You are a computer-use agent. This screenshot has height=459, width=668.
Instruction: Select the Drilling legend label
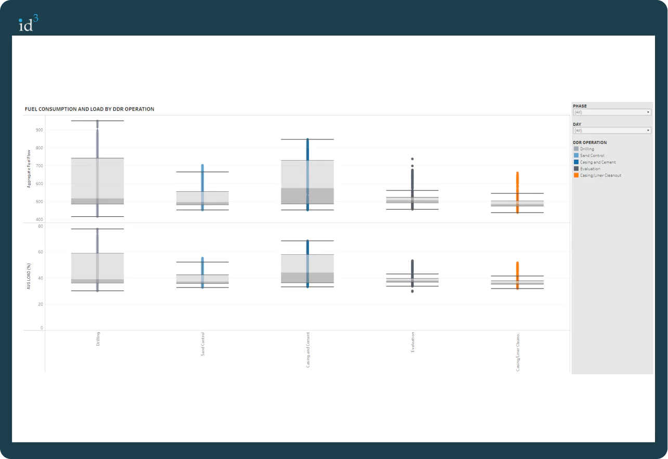pyautogui.click(x=587, y=149)
